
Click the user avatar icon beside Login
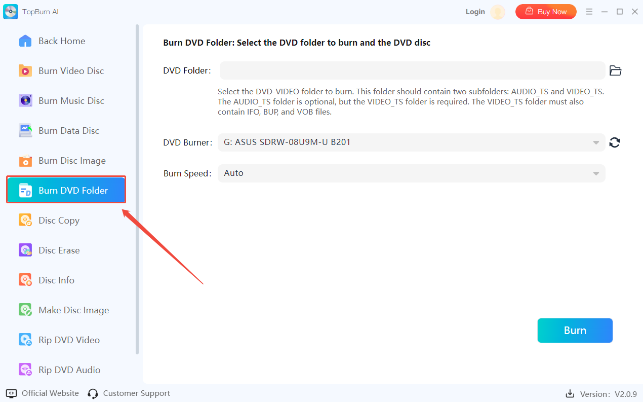(498, 12)
